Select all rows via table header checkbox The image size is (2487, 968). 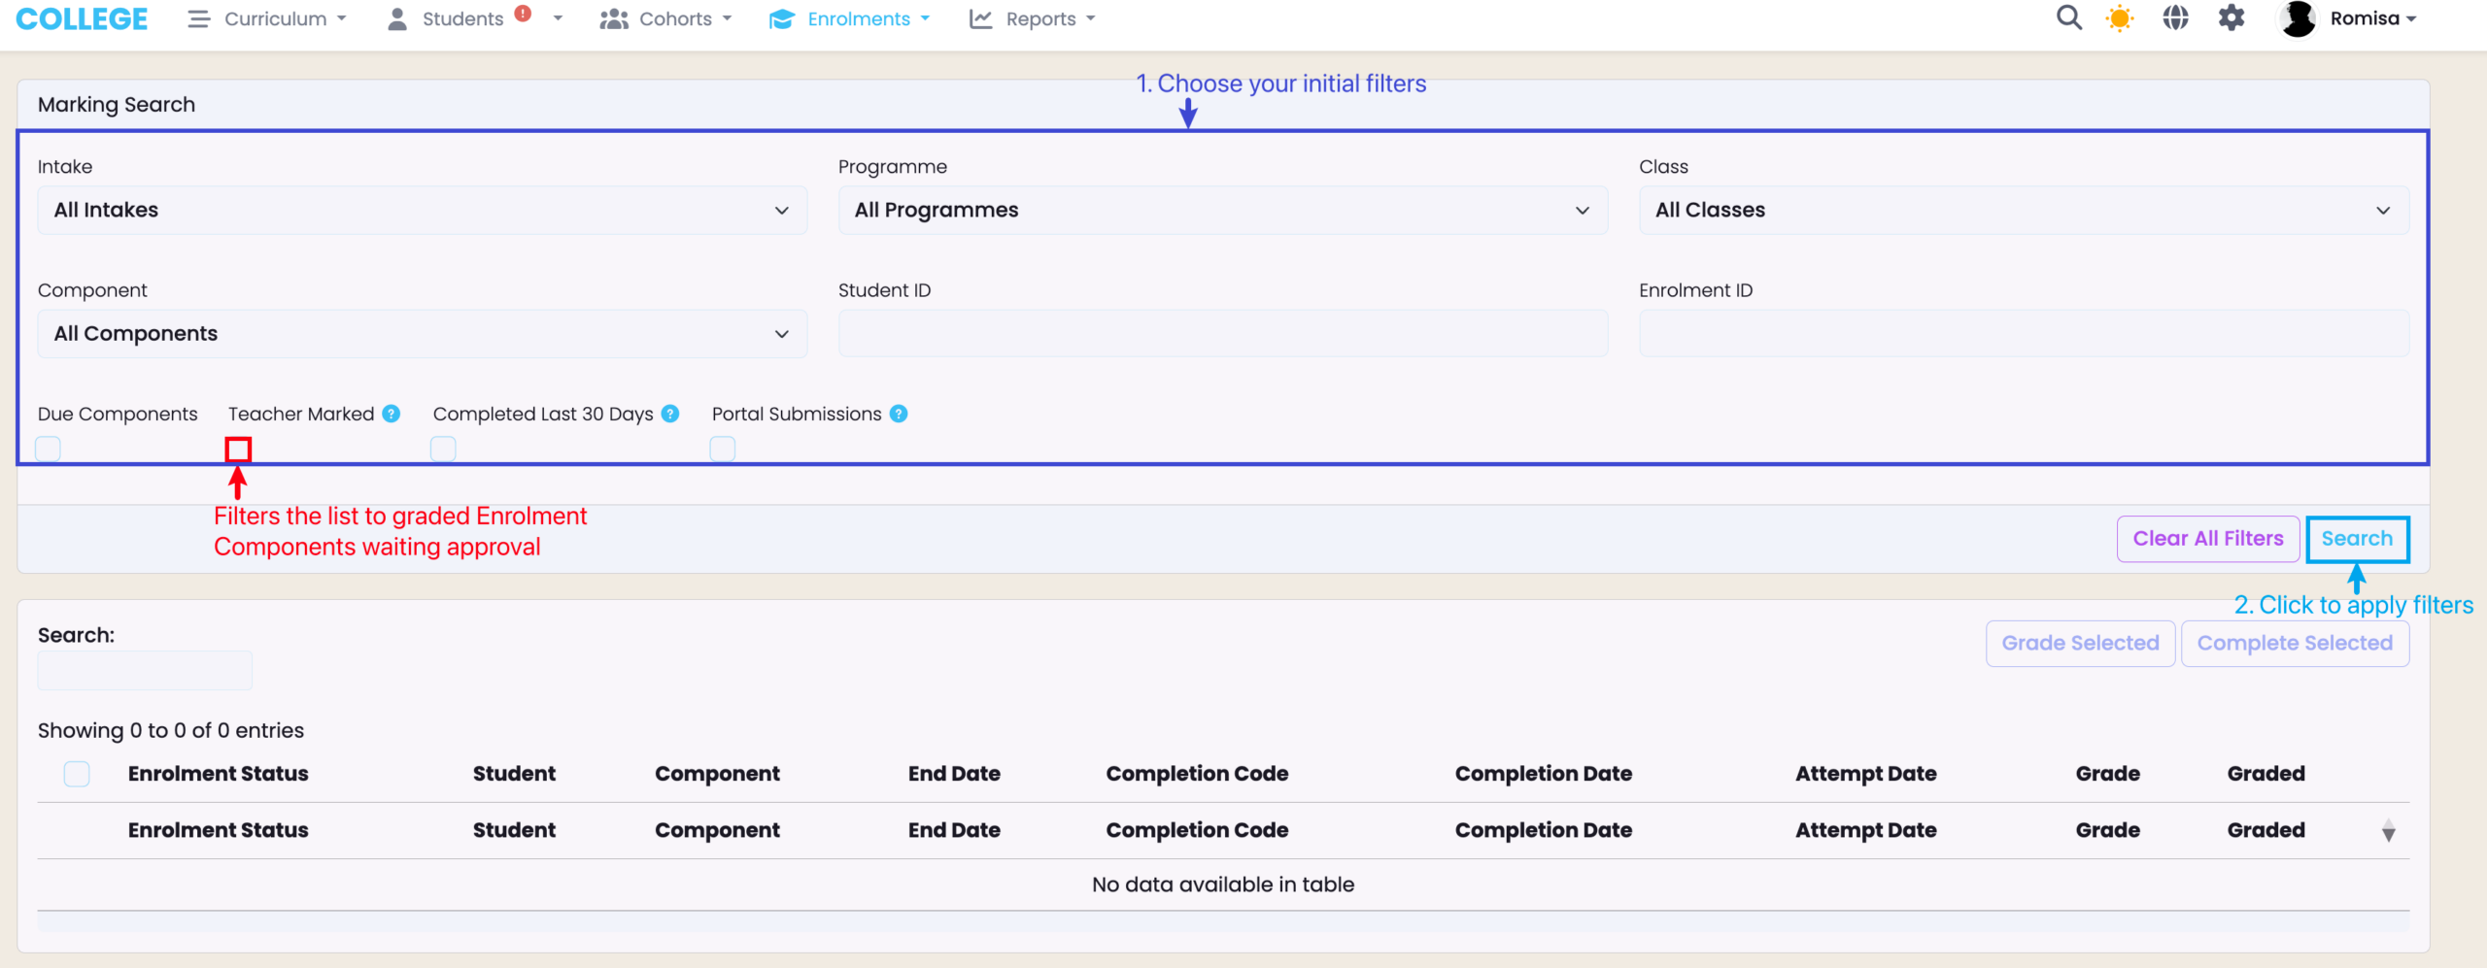(77, 774)
